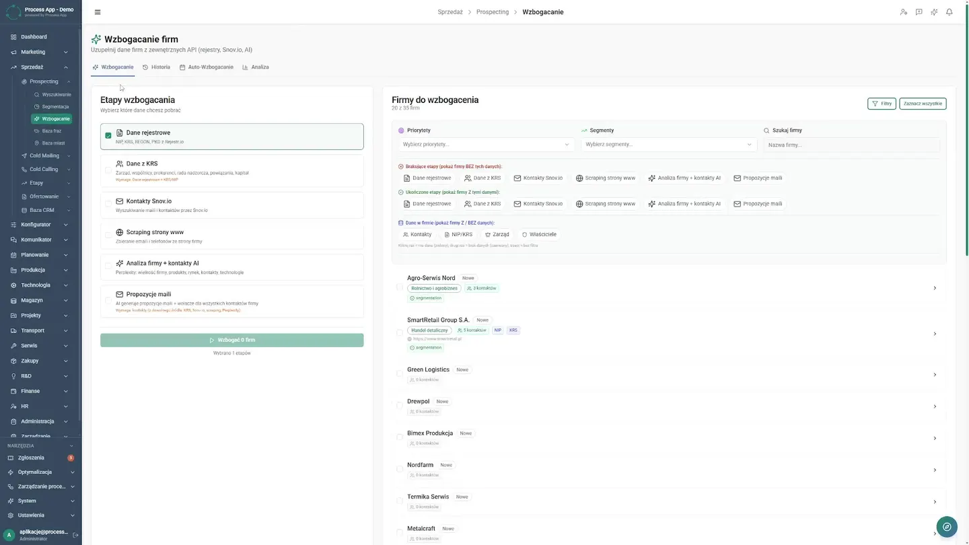Select the Green Logistics company checkbox
The height and width of the screenshot is (545, 969).
coord(400,374)
